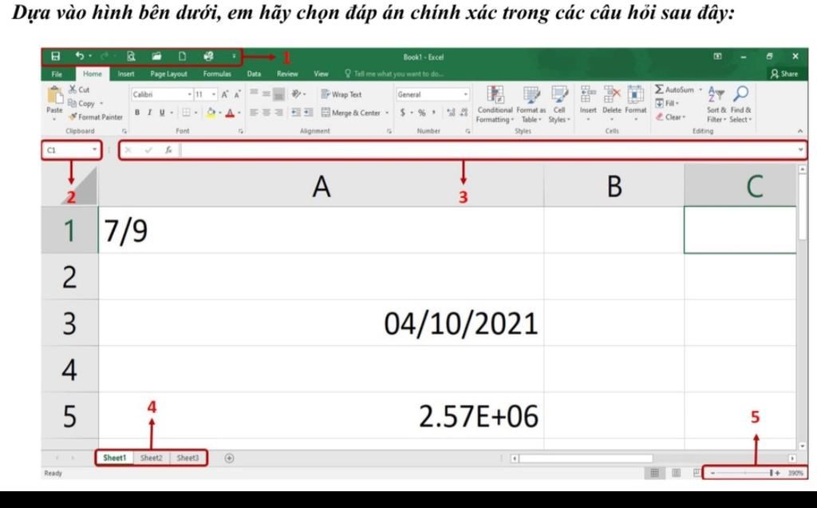Open Print Preview from quick access toolbar
Viewport: 817px width, 508px height.
click(x=132, y=57)
